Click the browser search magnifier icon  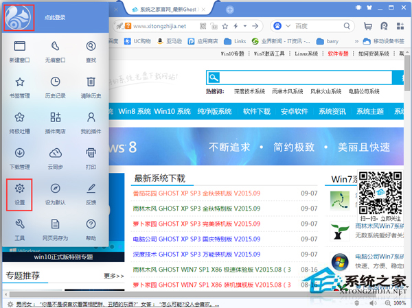[347, 26]
